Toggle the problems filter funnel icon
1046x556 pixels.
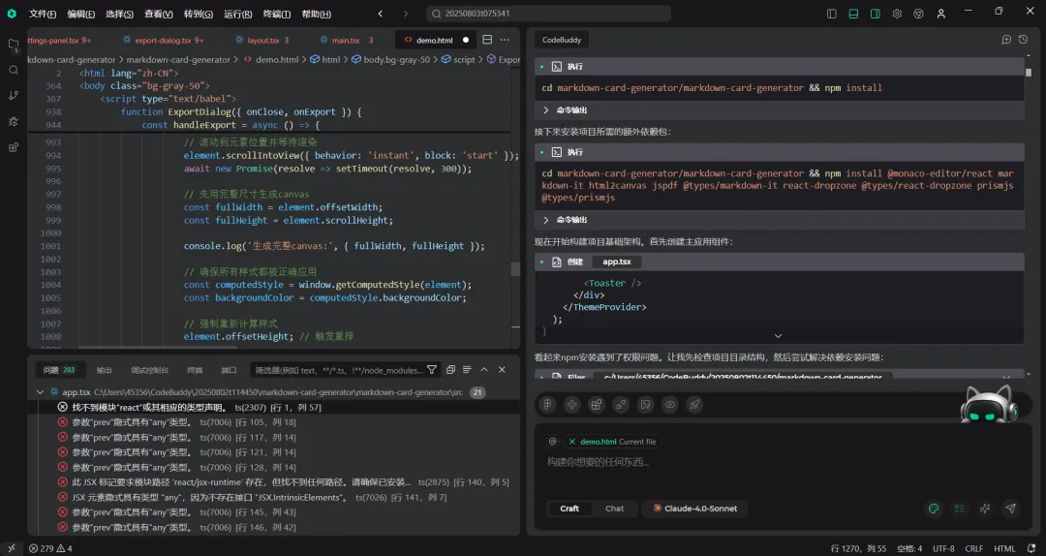pos(432,370)
